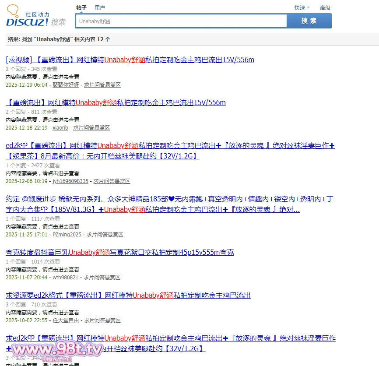Open author profile 聚聚你好呀
This screenshot has height=366, width=379.
click(66, 85)
